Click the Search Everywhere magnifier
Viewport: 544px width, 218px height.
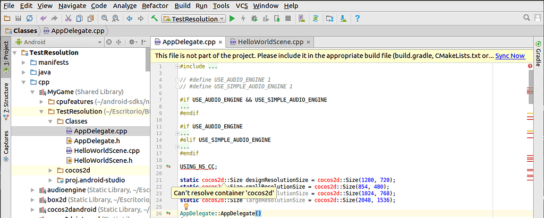coord(527,18)
